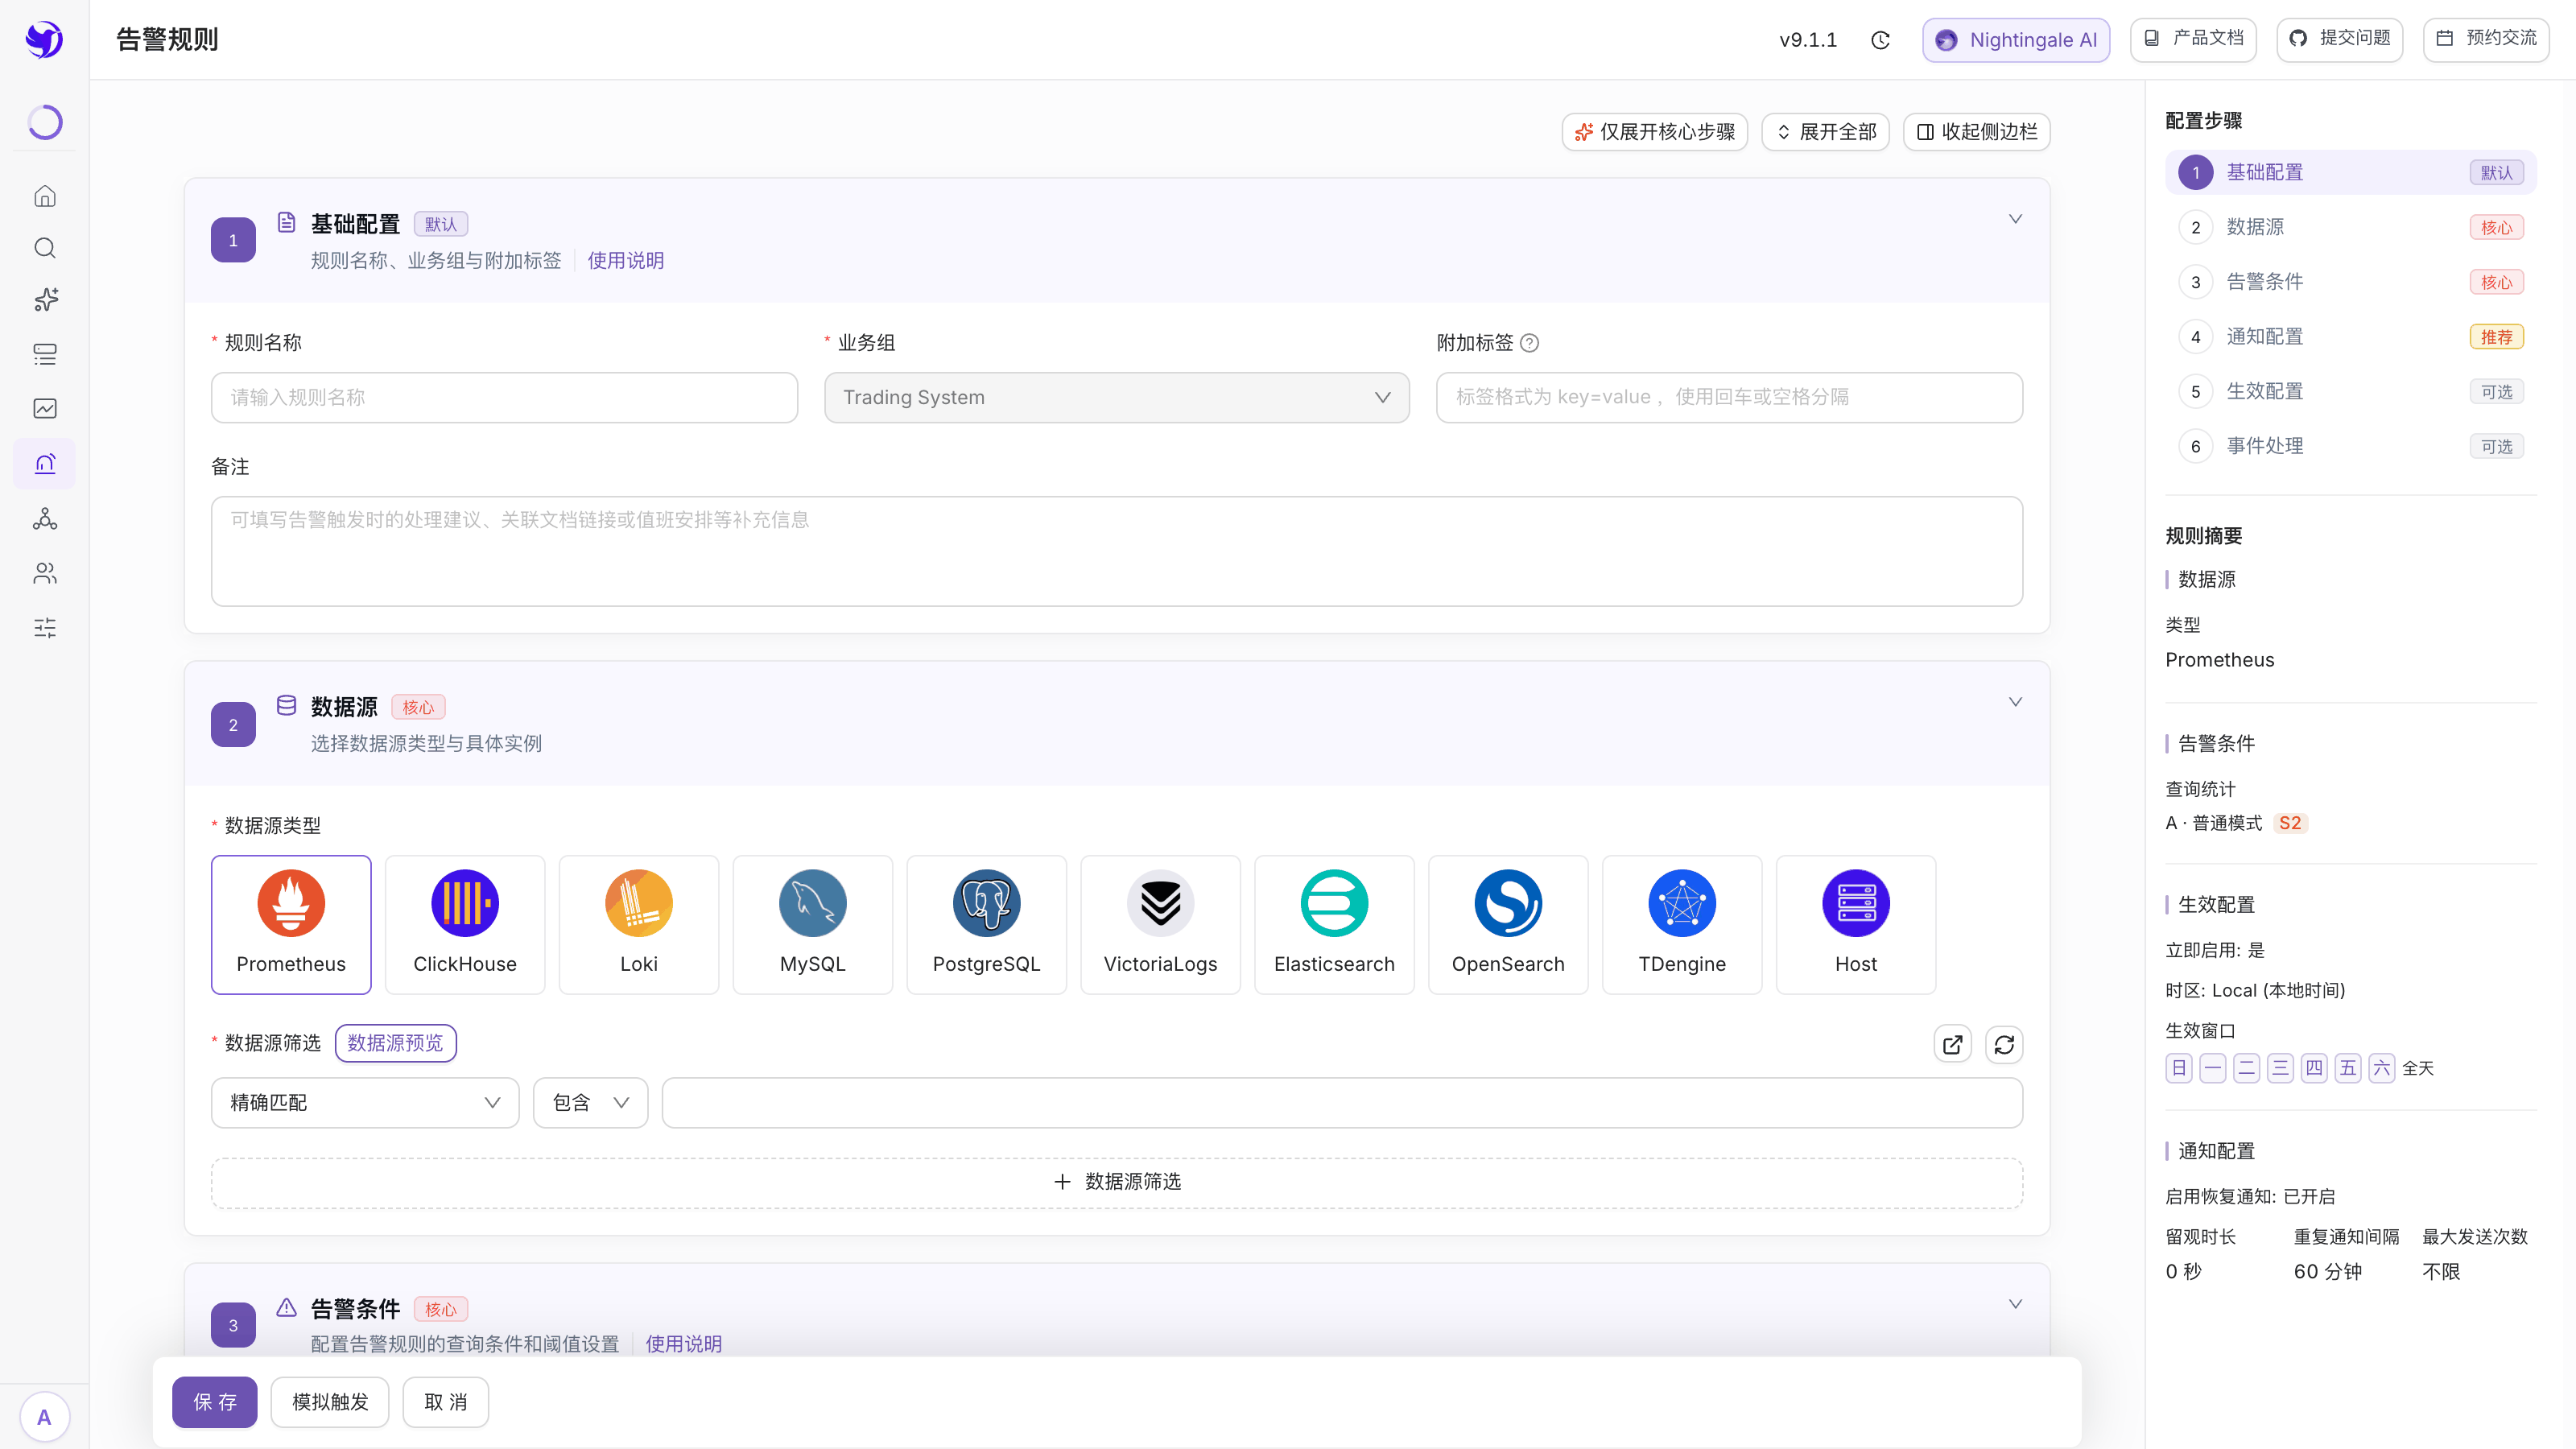Click the 收起侧边栏 button
This screenshot has height=1449, width=2576.
tap(1977, 132)
